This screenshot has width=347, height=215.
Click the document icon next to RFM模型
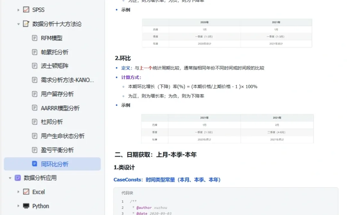tap(34, 38)
